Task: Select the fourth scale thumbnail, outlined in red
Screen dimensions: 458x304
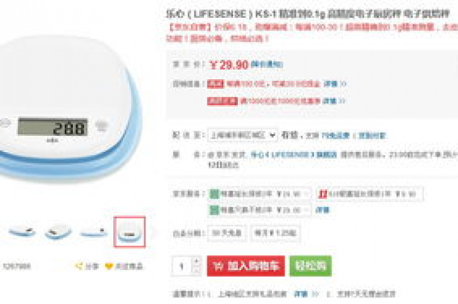Action: [129, 232]
